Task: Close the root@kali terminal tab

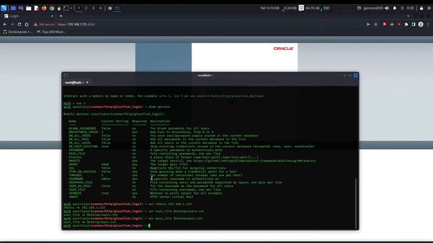Action: click(x=87, y=82)
